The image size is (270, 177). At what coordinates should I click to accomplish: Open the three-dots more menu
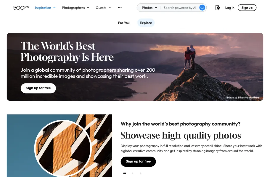tap(120, 8)
